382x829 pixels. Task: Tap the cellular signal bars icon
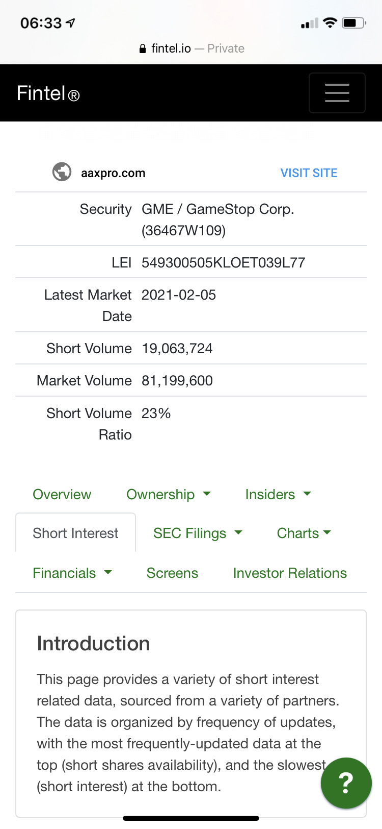309,23
